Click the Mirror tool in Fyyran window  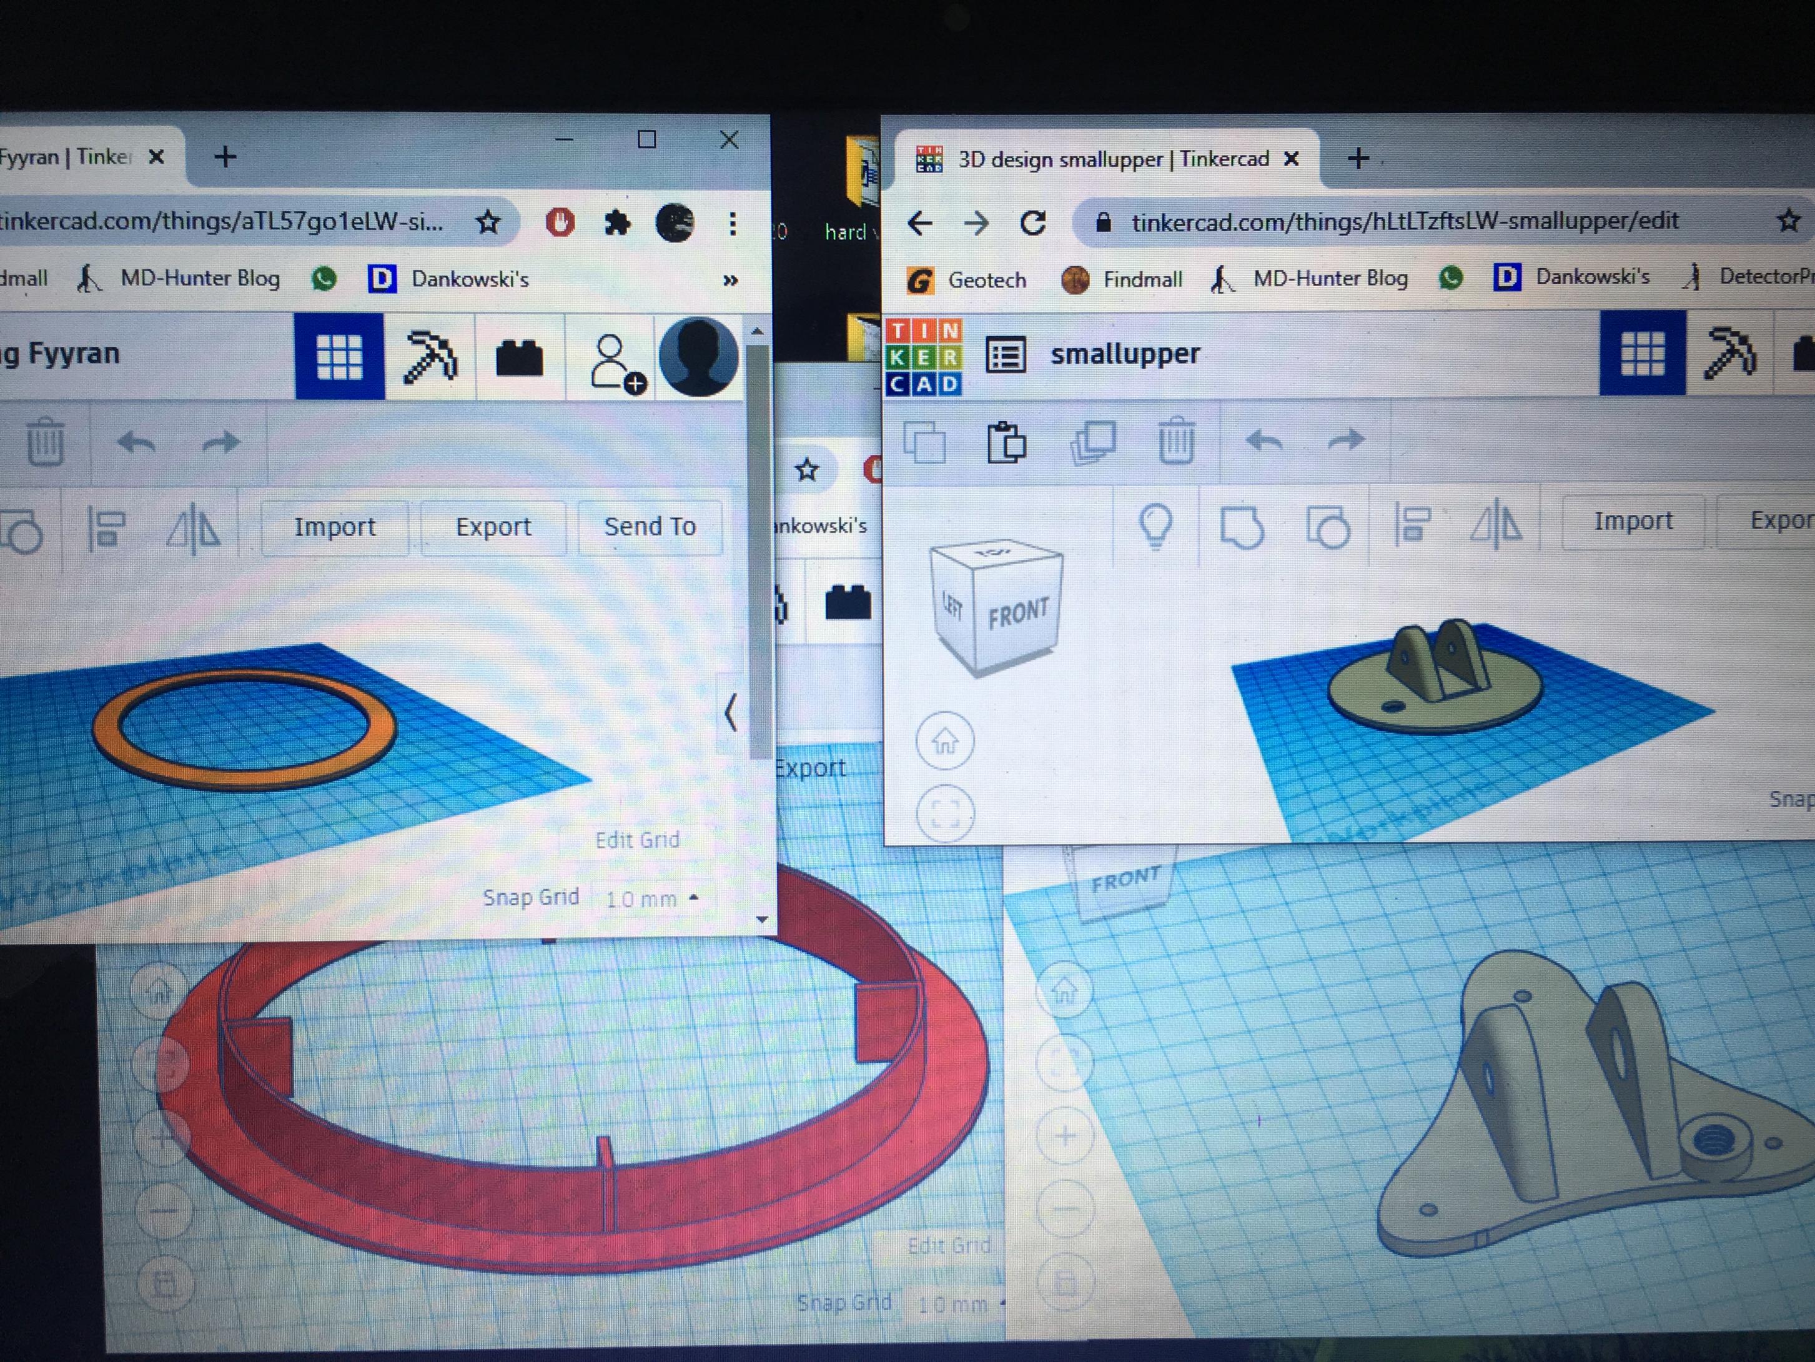coord(194,529)
